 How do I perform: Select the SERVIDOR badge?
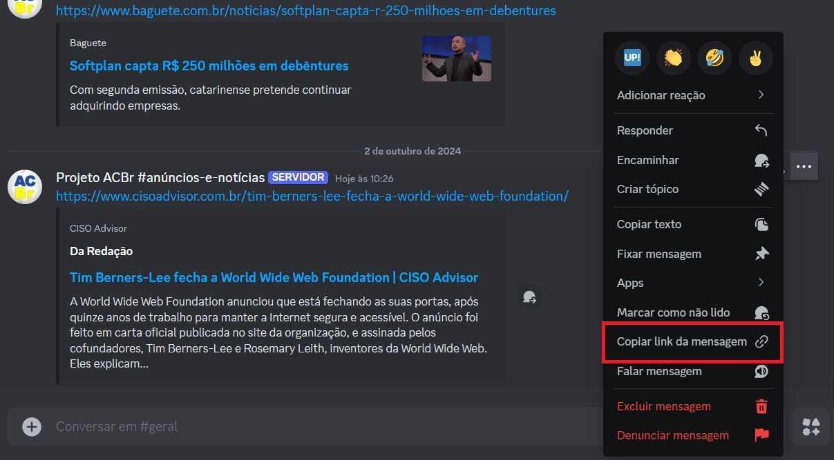tap(298, 177)
